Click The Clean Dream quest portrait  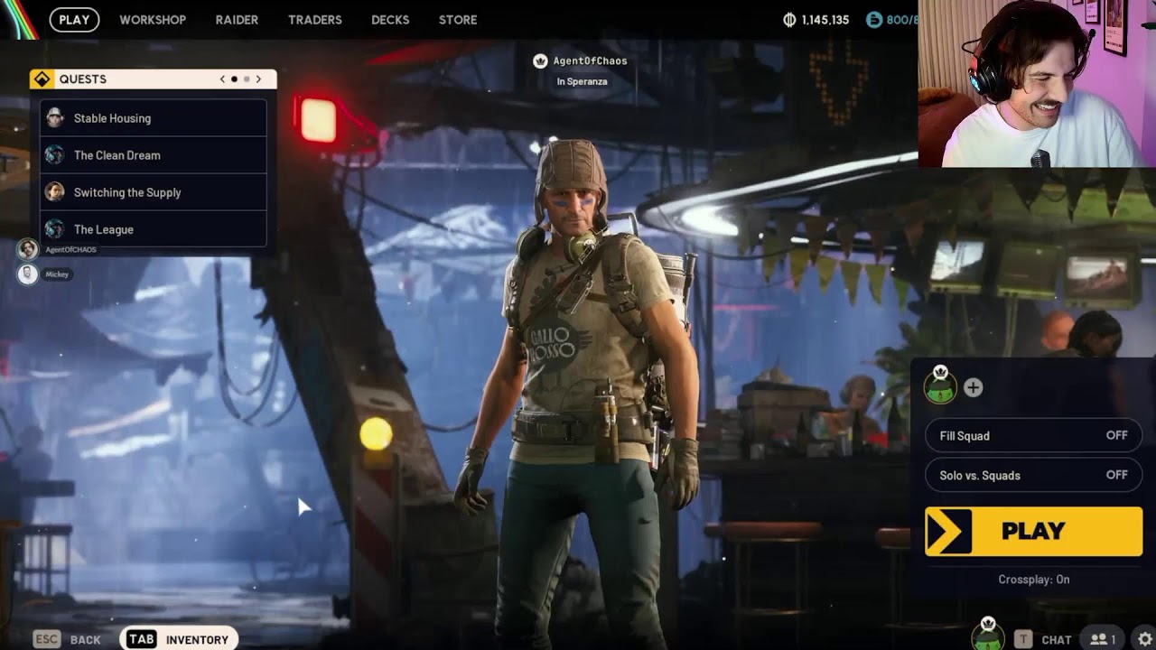pyautogui.click(x=55, y=155)
